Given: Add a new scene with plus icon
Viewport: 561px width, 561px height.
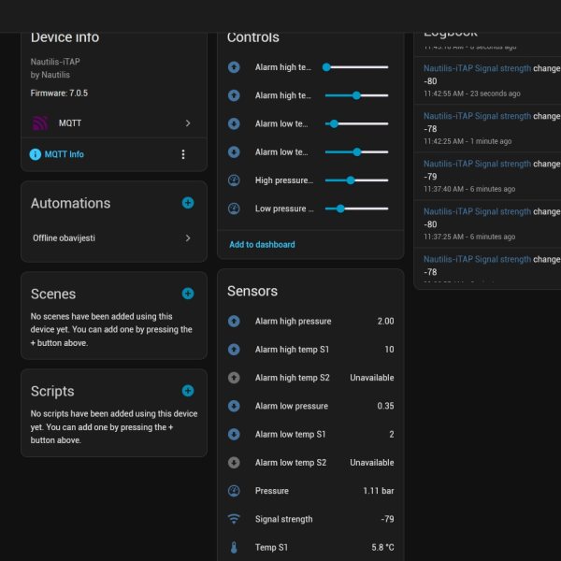Looking at the screenshot, I should (188, 294).
